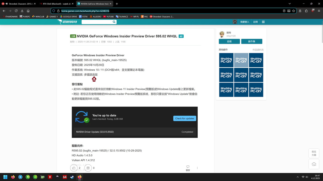The width and height of the screenshot is (323, 181).
Task: Open a new browser tab
Action: point(117,4)
